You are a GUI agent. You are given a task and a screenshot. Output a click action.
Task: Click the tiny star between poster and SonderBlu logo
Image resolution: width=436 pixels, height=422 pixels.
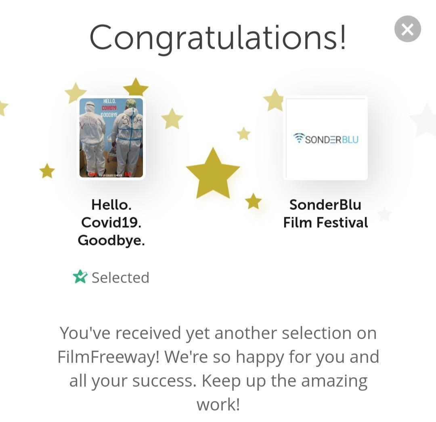(x=243, y=134)
